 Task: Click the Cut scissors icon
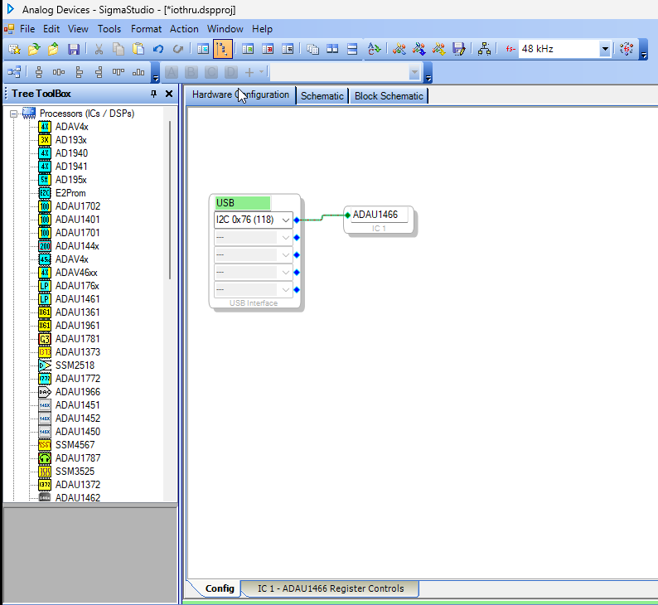[99, 49]
